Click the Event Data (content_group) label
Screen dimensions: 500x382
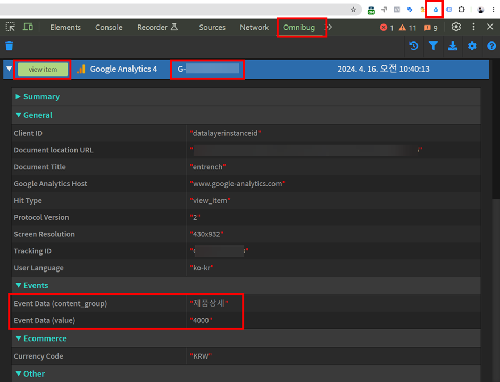point(60,303)
